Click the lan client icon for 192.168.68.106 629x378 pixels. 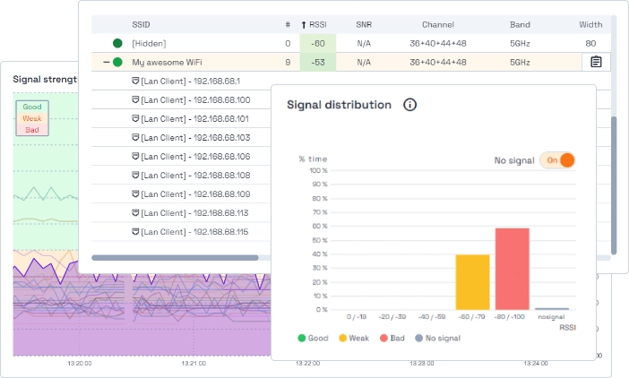(135, 157)
